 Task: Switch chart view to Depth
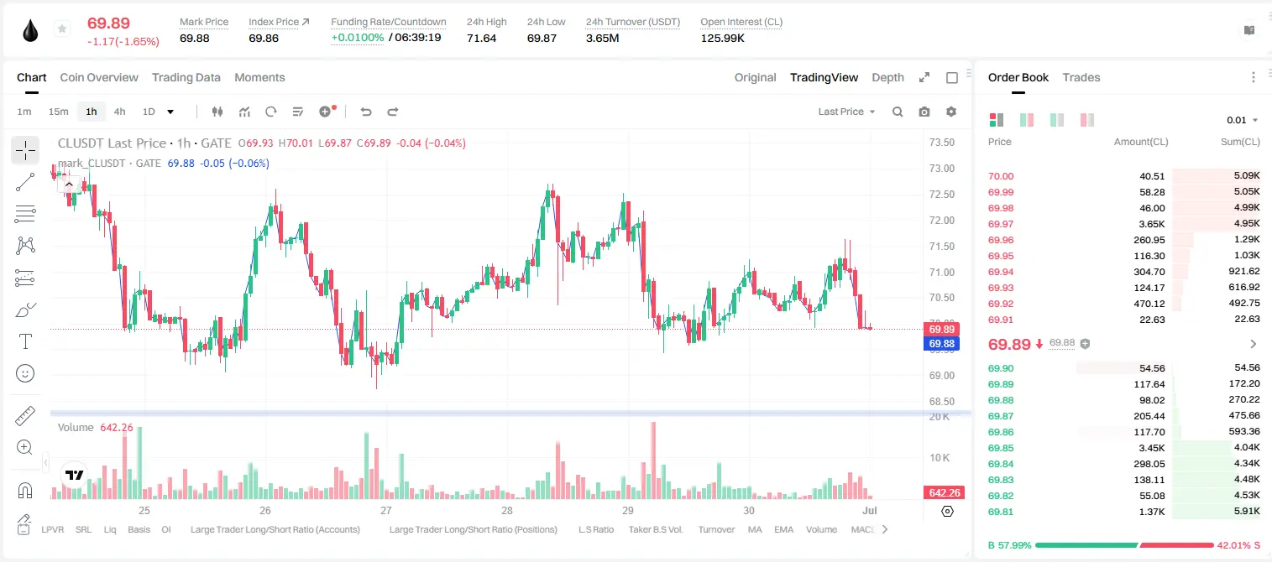[887, 77]
